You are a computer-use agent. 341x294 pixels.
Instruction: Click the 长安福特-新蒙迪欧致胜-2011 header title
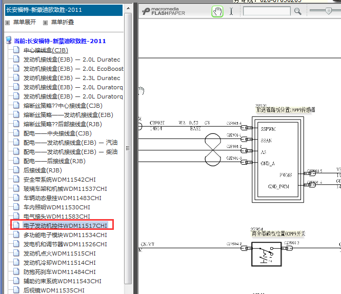point(44,10)
